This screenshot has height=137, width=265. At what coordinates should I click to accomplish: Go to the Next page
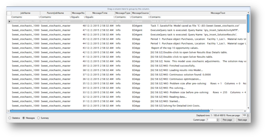(242, 120)
